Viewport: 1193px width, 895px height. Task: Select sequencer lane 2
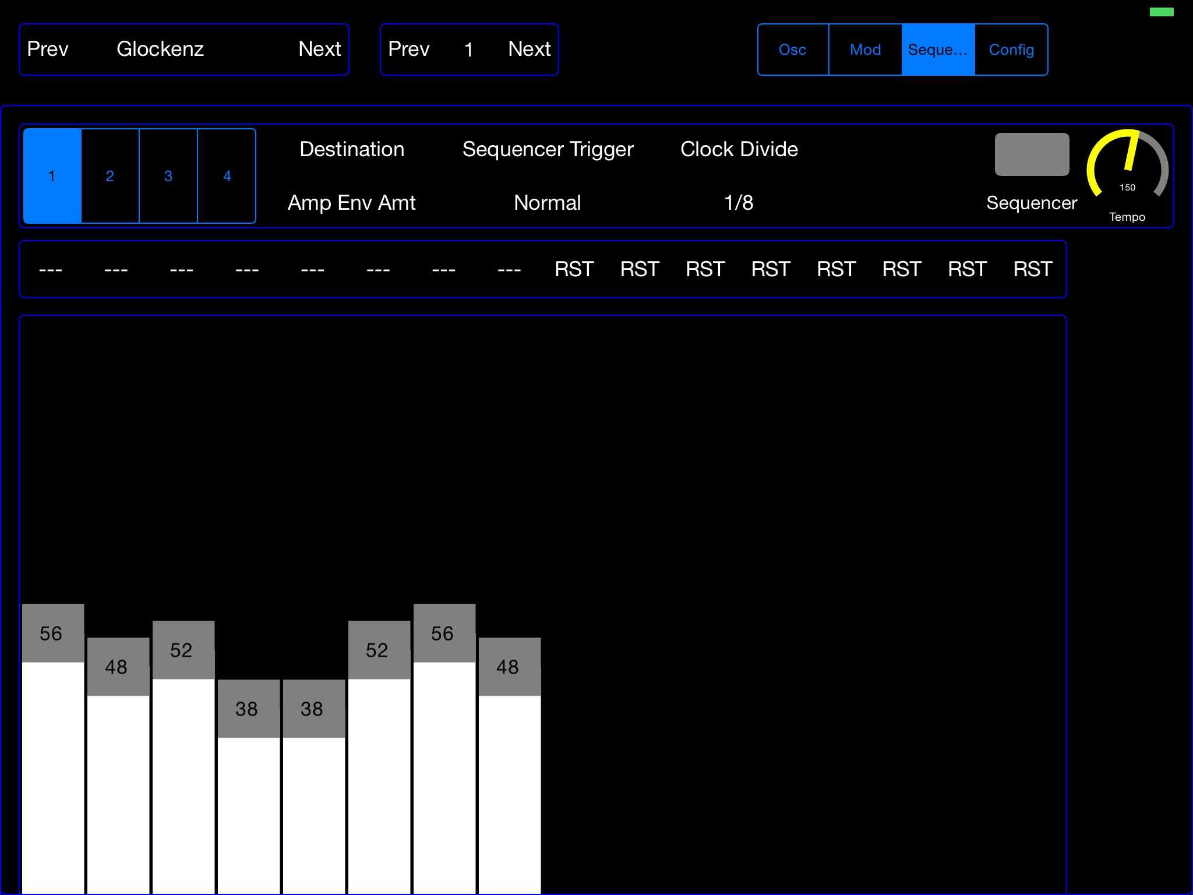111,175
